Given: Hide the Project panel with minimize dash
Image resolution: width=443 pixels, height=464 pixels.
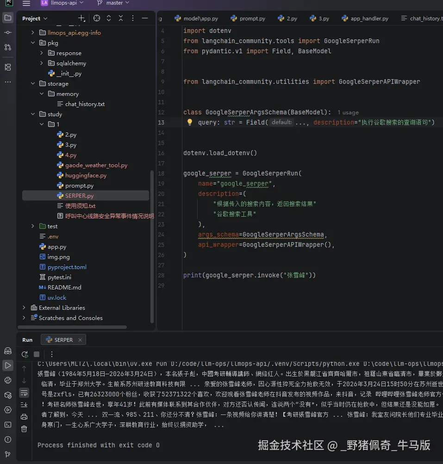Looking at the screenshot, I should (145, 19).
